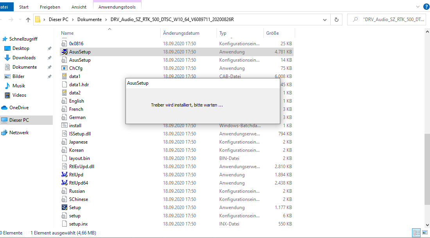Select the AsusSetup configuration settings file
Screen dimensions: 430x238
pos(79,60)
